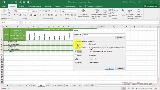
Task: Toggle the рамка checkbox
Action: pyautogui.click(x=76, y=55)
